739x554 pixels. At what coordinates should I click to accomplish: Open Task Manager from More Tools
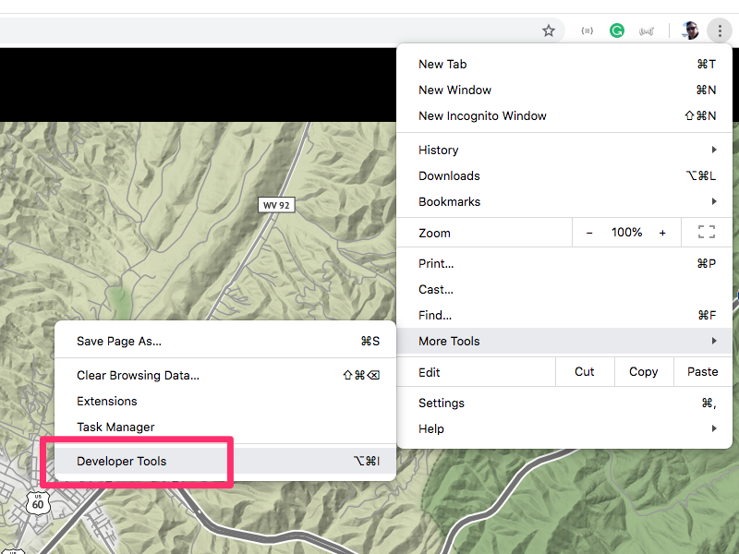pos(115,427)
